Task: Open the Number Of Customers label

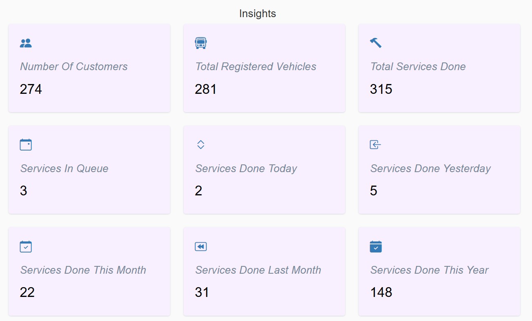Action: coord(74,66)
